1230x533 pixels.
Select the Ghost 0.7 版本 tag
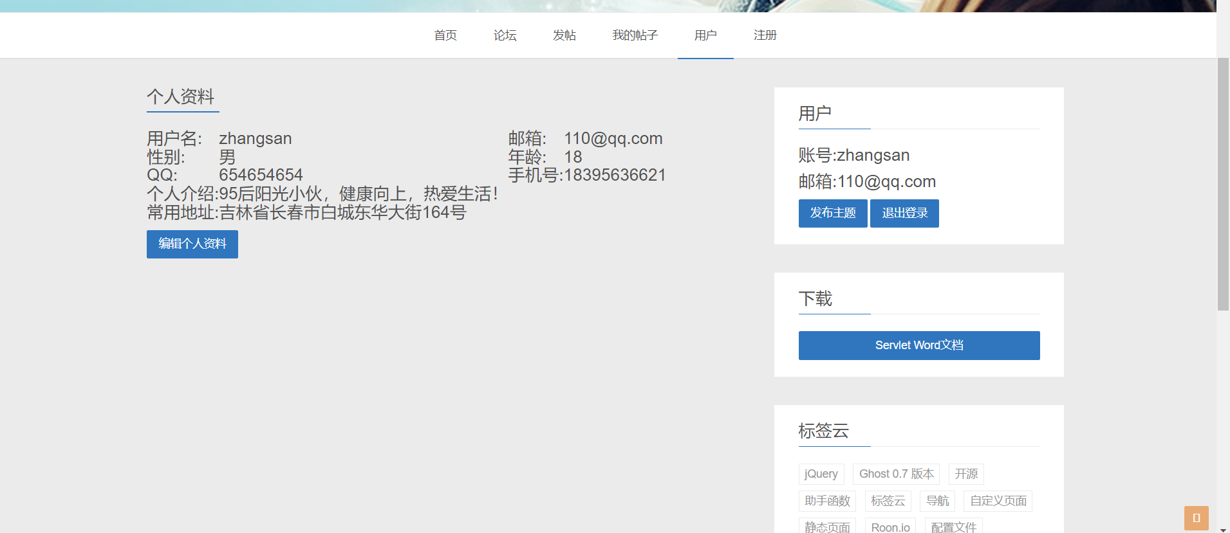[x=896, y=474]
